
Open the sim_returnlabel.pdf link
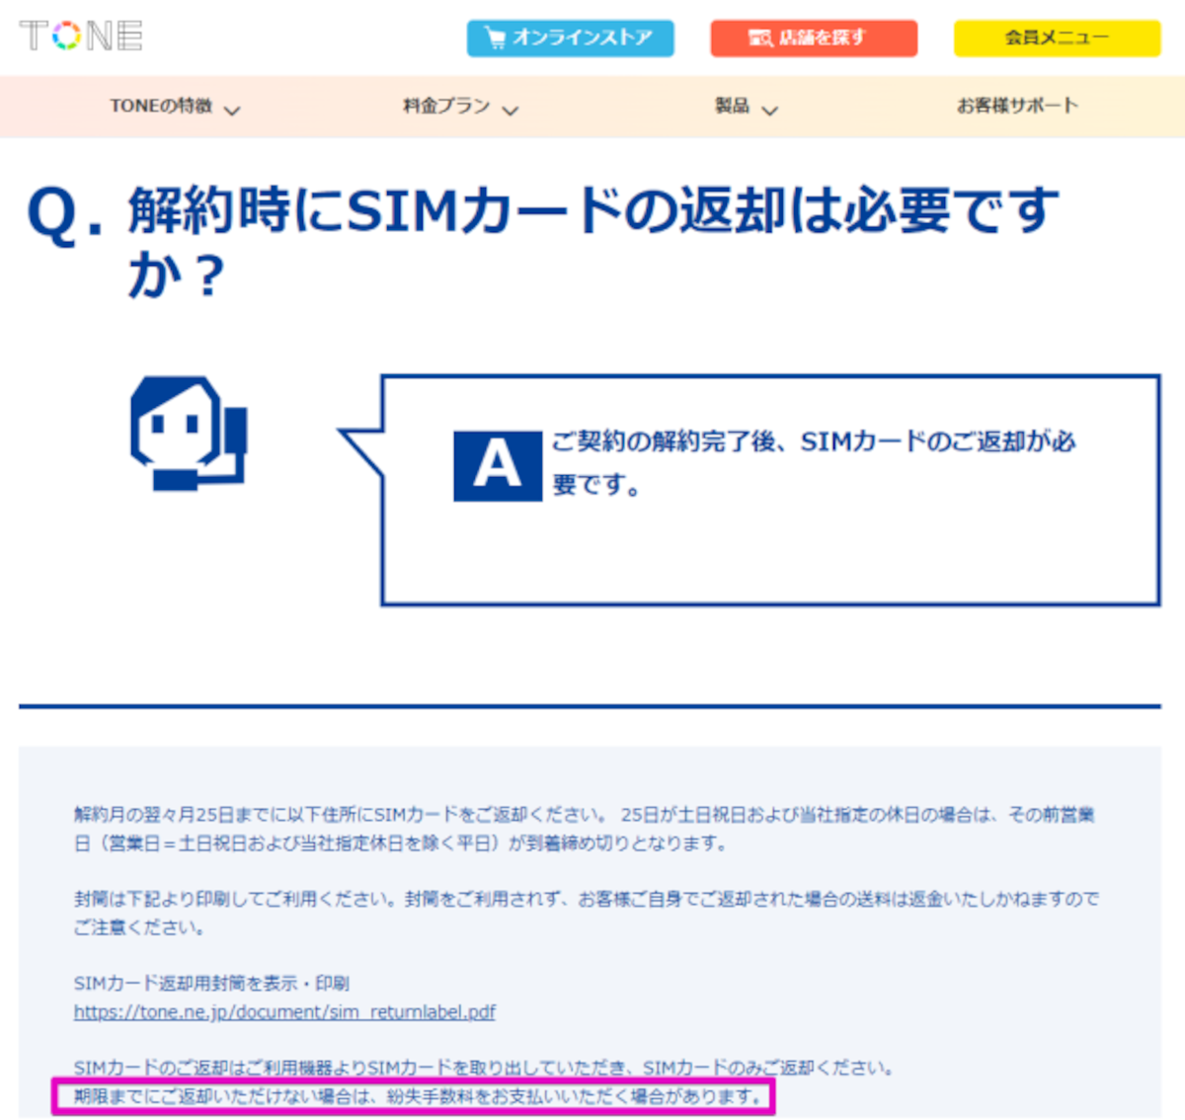(284, 1012)
